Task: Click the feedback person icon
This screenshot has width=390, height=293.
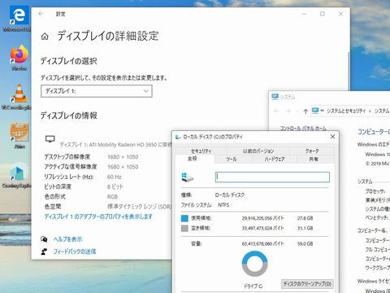Action: click(x=44, y=251)
